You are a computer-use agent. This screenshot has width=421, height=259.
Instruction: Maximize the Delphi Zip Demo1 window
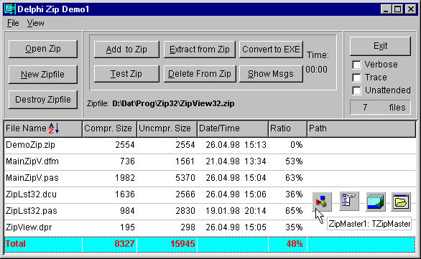click(397, 9)
